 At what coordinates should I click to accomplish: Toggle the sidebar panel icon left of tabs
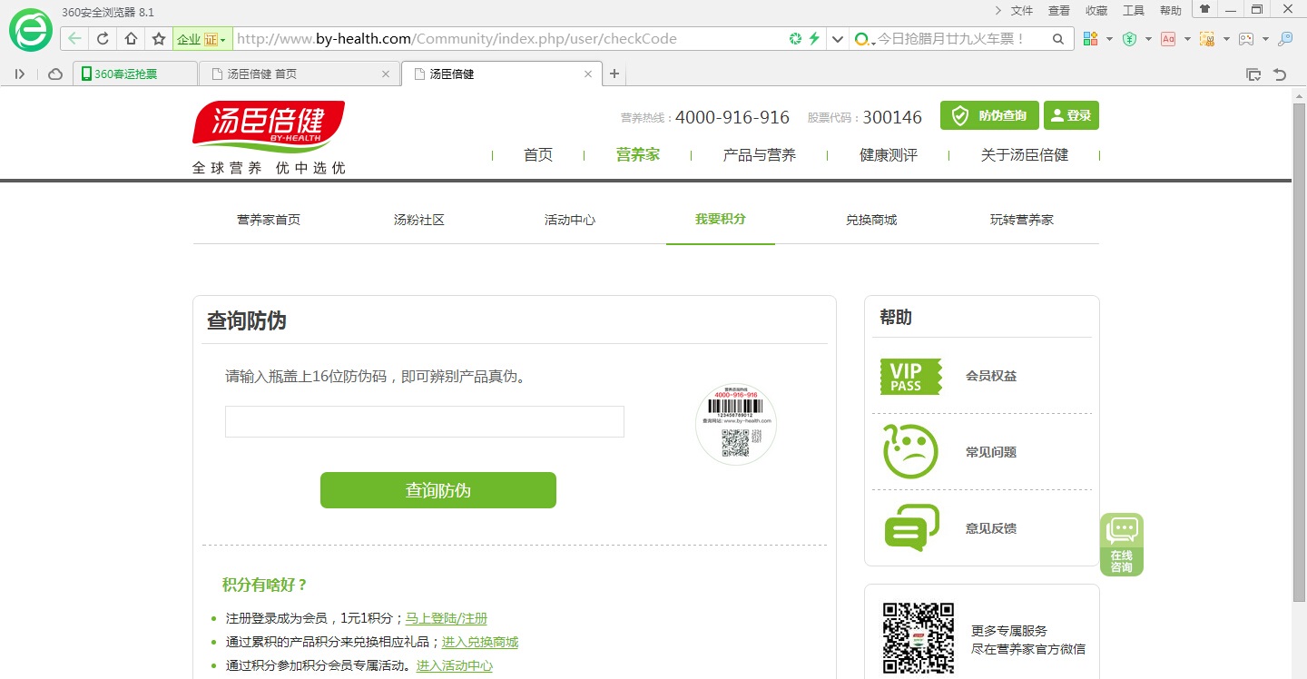point(20,74)
